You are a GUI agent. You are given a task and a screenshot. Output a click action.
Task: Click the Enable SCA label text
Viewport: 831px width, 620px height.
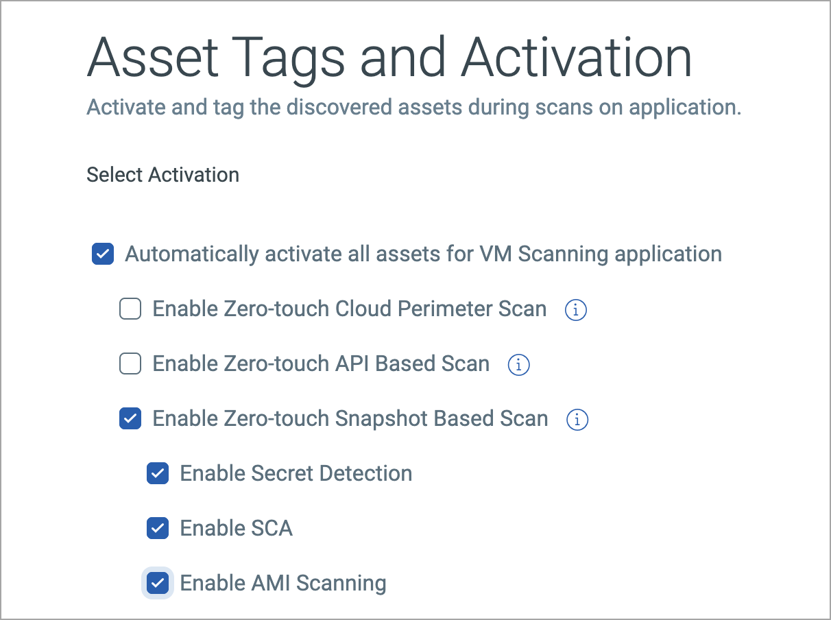[236, 528]
